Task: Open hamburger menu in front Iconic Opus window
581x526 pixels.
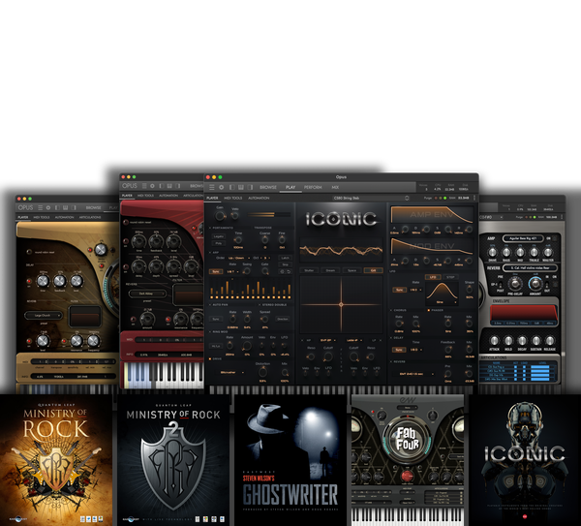Action: coord(212,188)
